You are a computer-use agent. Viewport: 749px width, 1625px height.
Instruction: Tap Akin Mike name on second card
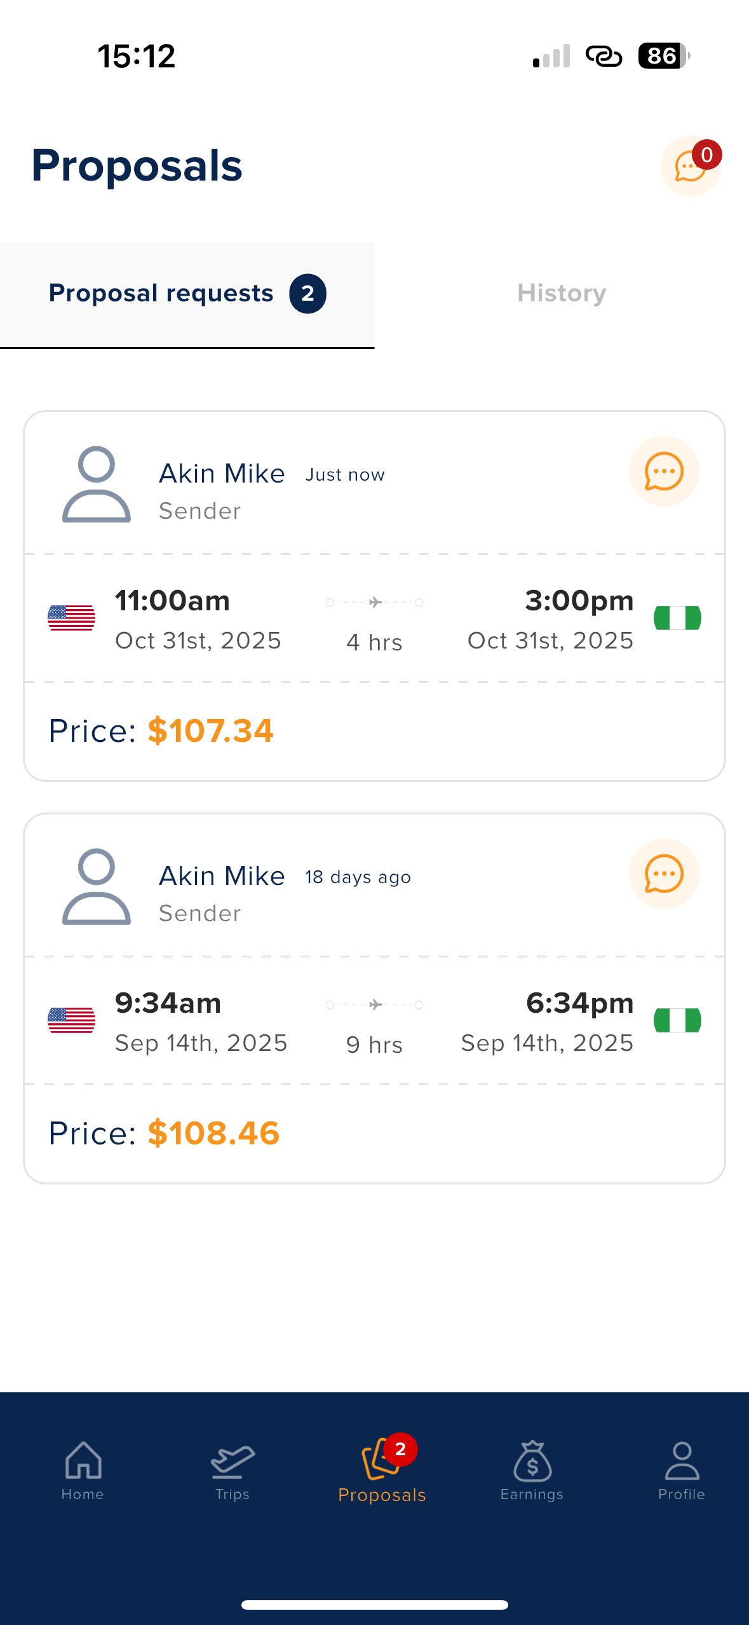(x=222, y=876)
